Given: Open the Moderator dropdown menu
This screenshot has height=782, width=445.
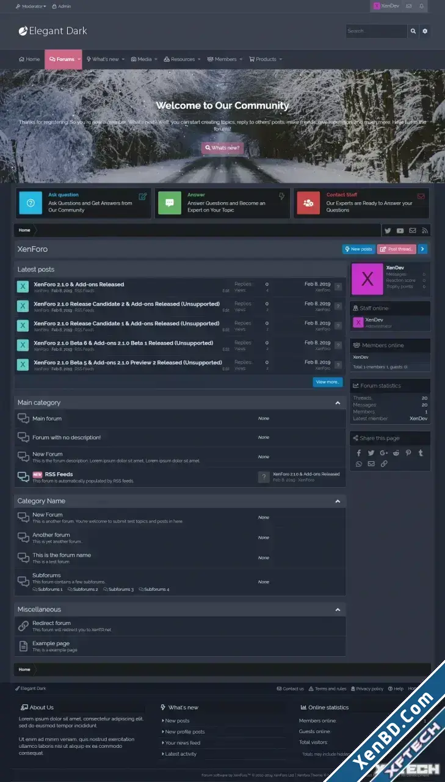Looking at the screenshot, I should pos(31,6).
